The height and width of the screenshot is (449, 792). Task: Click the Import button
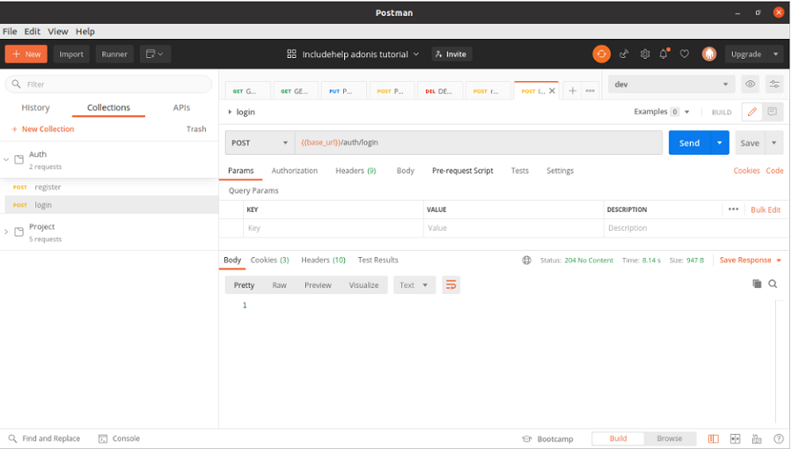[71, 54]
